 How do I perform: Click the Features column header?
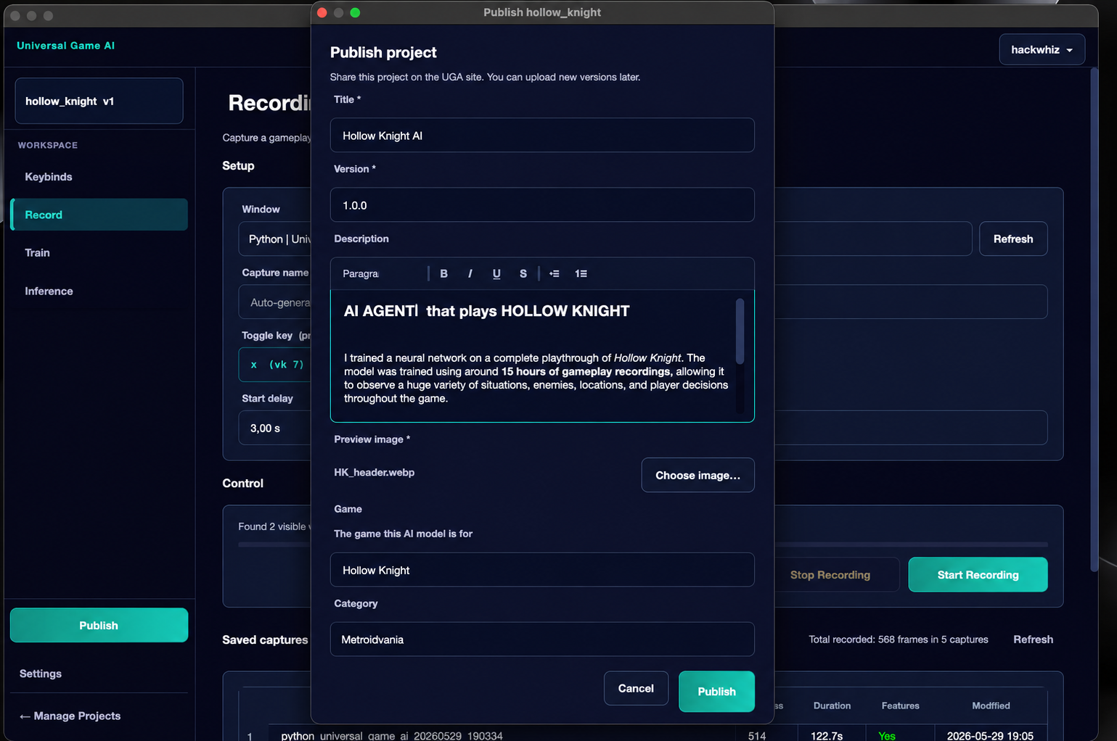pyautogui.click(x=900, y=705)
